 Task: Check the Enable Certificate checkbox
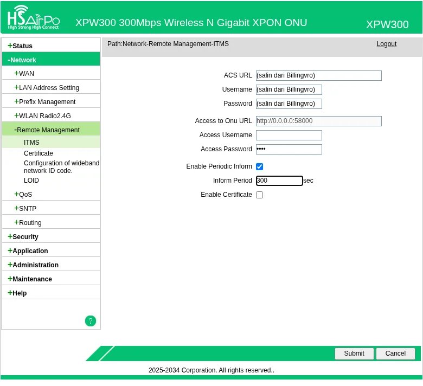point(260,195)
